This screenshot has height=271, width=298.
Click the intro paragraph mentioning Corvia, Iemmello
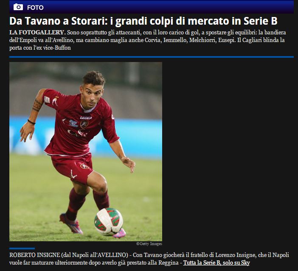tap(147, 40)
